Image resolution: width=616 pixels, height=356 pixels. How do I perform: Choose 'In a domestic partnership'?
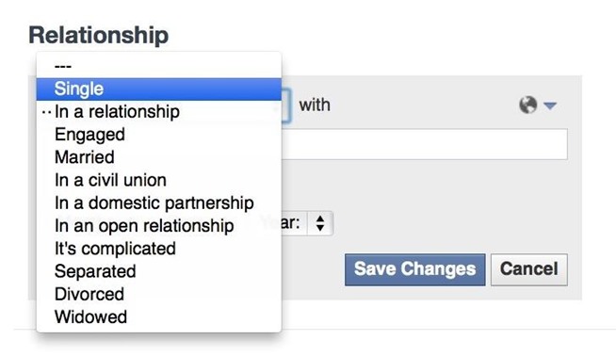click(x=159, y=202)
